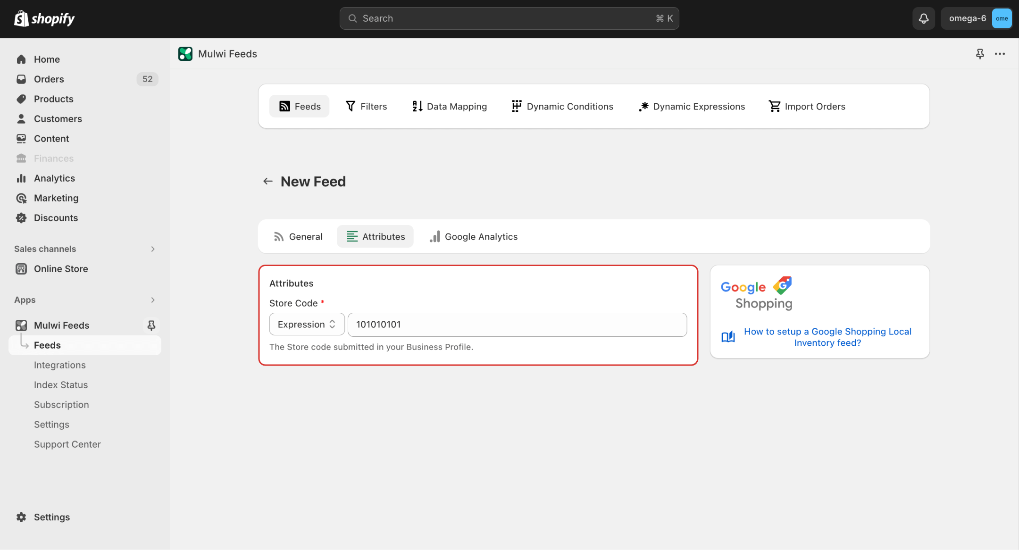Click the Orders inbox icon

coord(21,79)
